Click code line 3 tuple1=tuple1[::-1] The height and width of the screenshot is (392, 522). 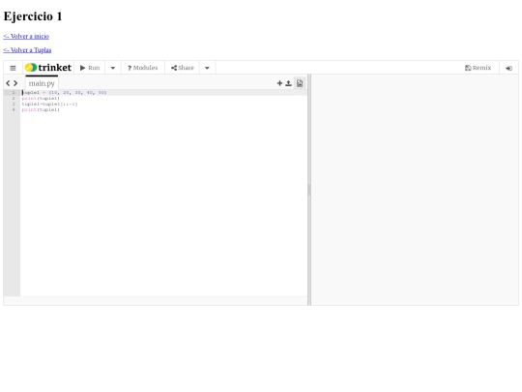(49, 104)
